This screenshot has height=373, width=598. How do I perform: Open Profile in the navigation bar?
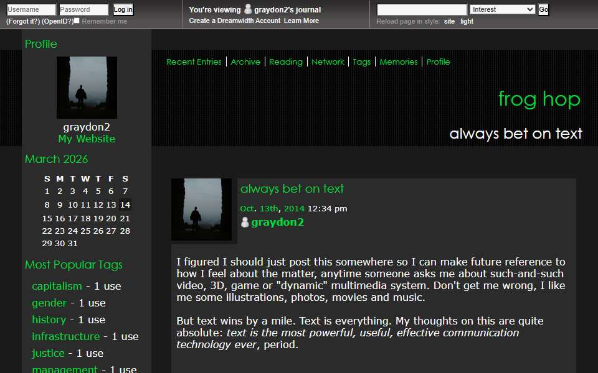pyautogui.click(x=438, y=62)
